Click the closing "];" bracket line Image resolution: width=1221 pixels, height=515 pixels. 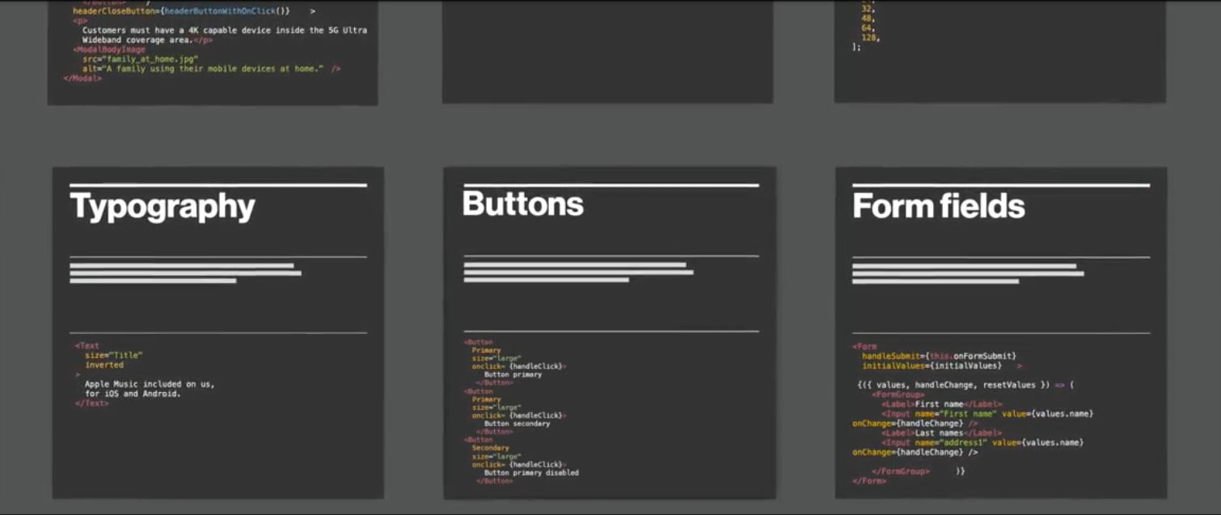coord(857,48)
